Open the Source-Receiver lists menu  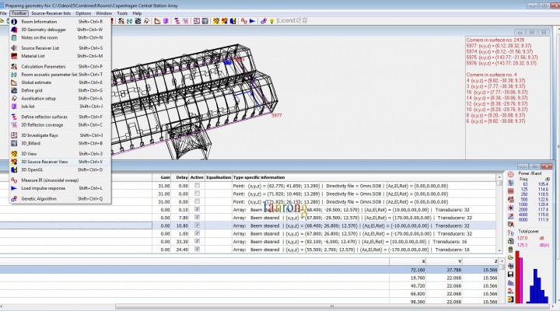[51, 13]
